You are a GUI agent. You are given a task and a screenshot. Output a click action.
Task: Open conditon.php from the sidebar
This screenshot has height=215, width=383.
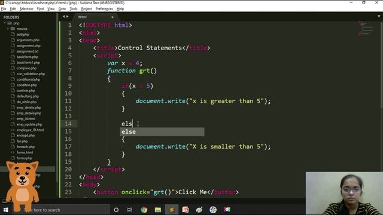point(26,85)
